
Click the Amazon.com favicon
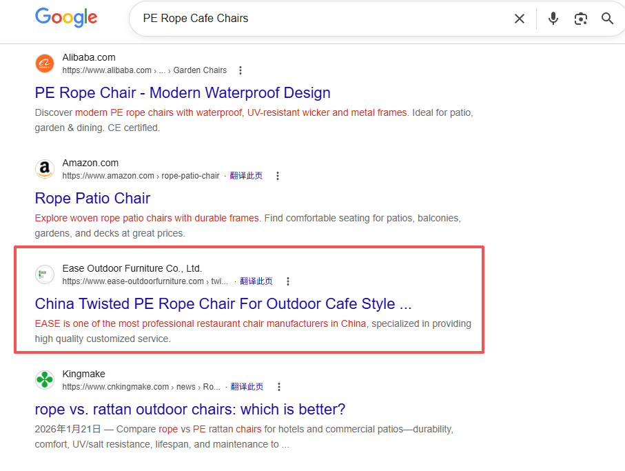coord(45,169)
